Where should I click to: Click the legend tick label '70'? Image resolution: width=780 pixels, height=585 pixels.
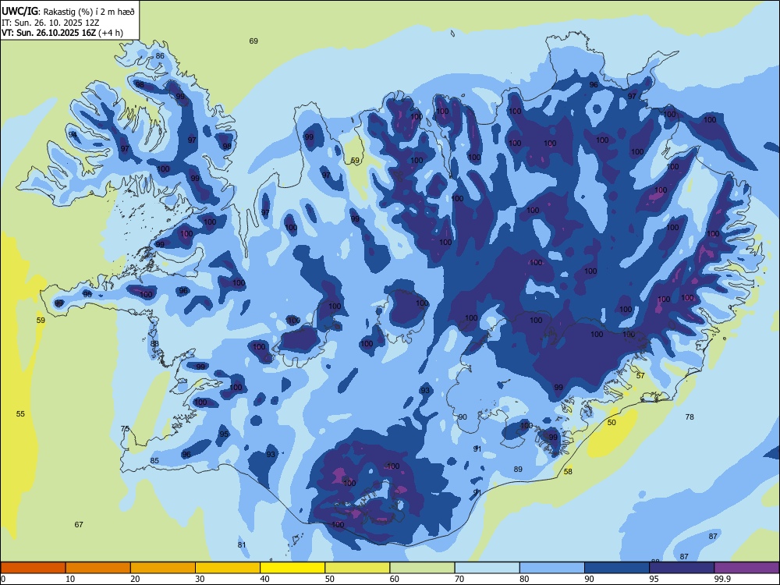click(459, 579)
